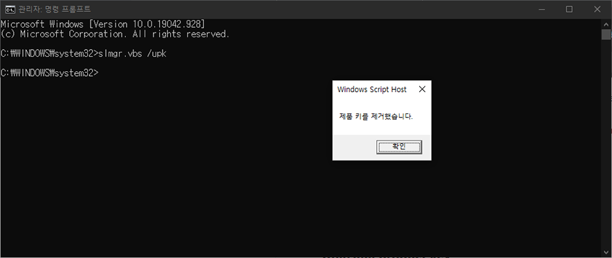The height and width of the screenshot is (258, 612).
Task: Maximize the command prompt window
Action: point(569,10)
